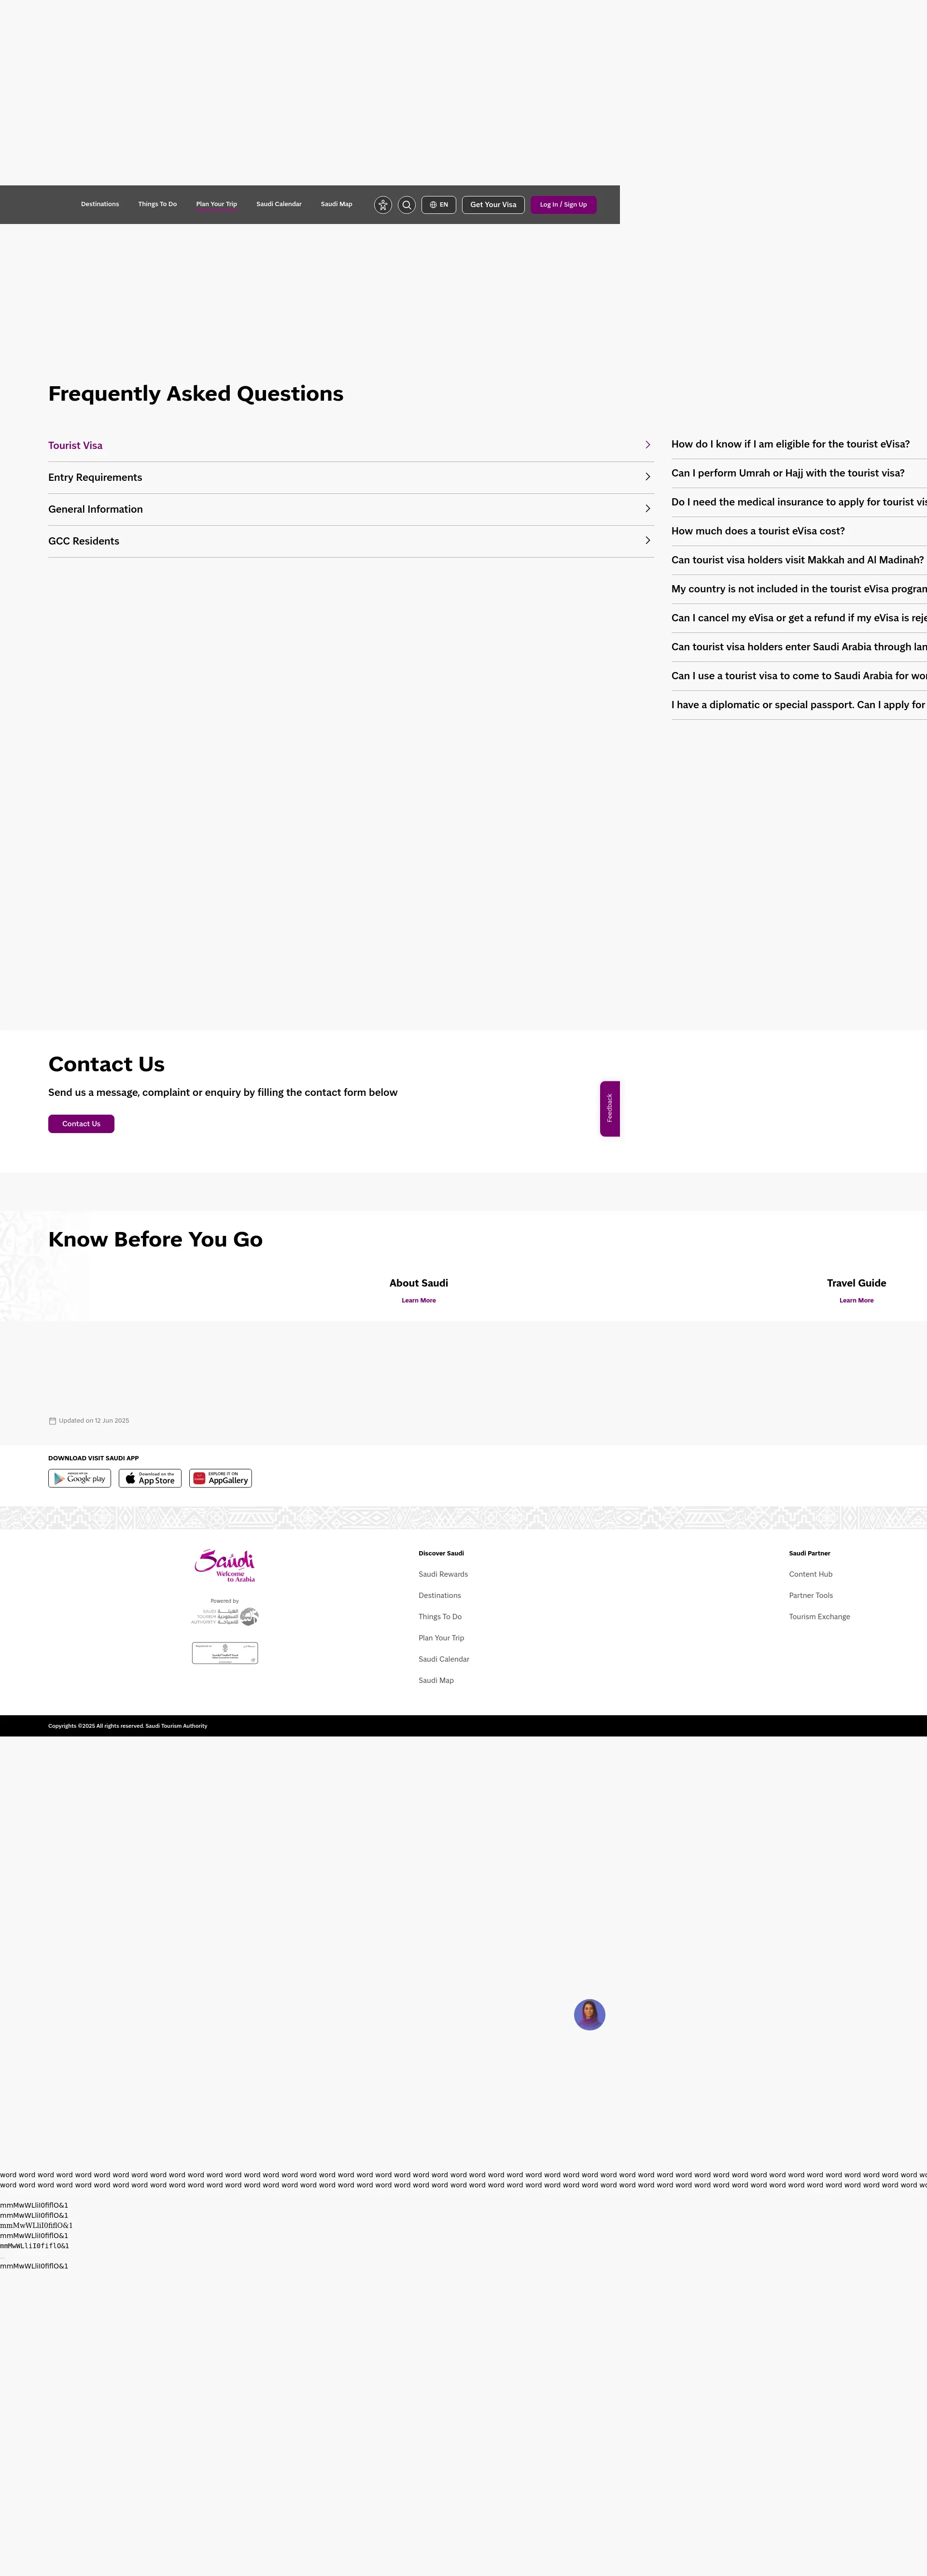Click the Google Play download badge
Image resolution: width=927 pixels, height=2576 pixels.
pos(80,1478)
